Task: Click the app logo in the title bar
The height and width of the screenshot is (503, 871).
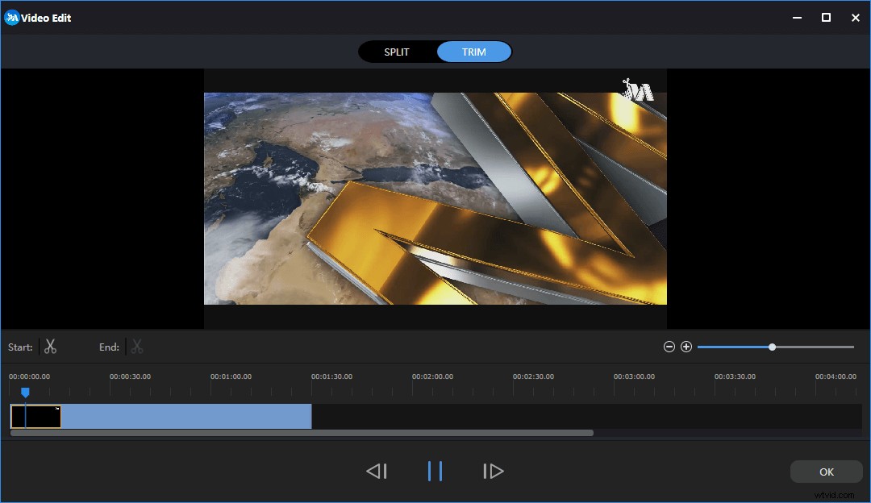Action: pyautogui.click(x=12, y=17)
